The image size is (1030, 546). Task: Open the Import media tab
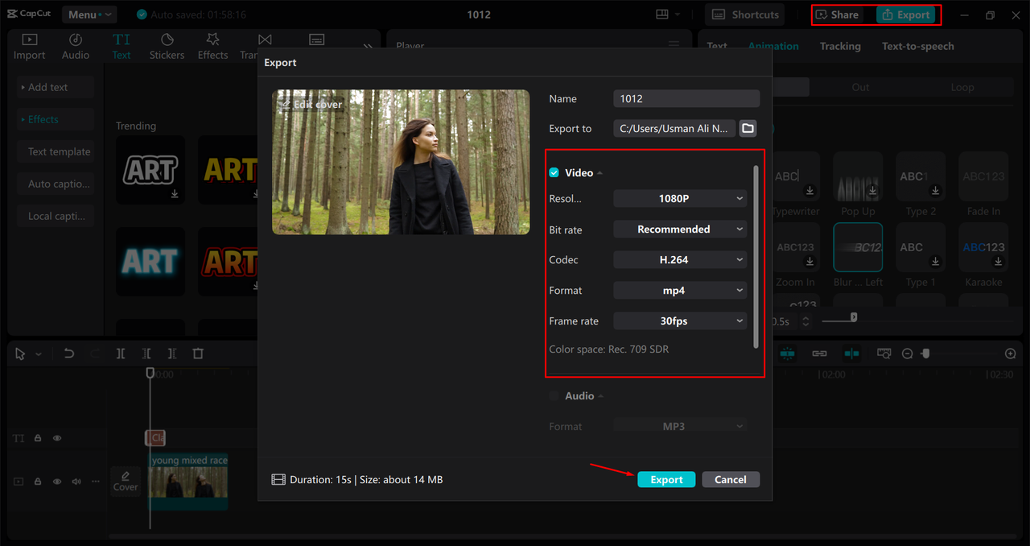29,47
